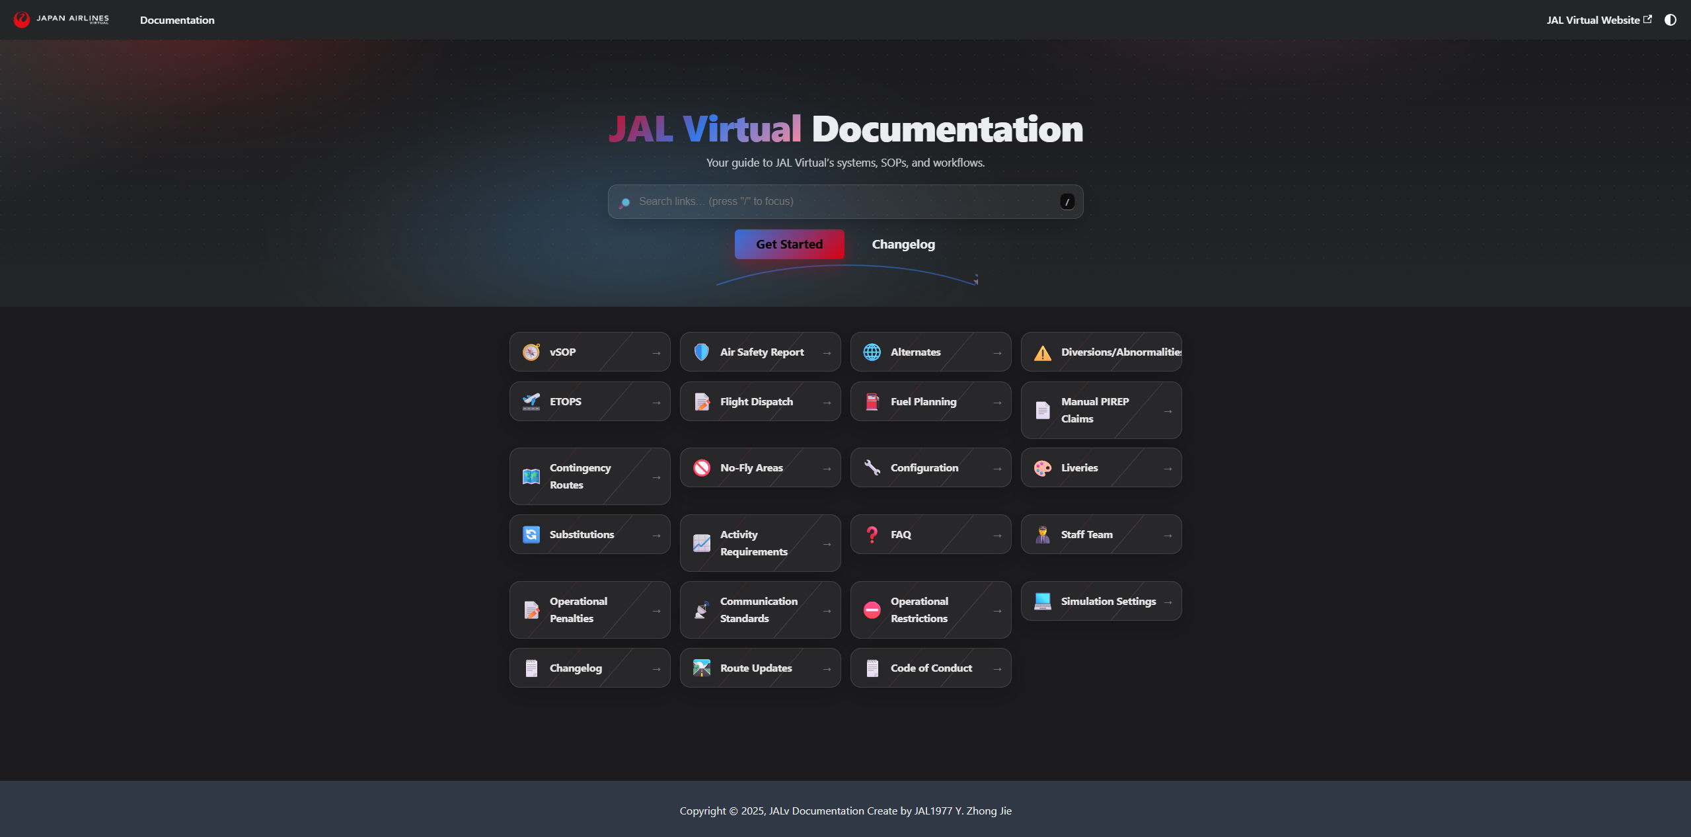Open the Changelog link beside Get Started
The image size is (1691, 837).
point(903,244)
